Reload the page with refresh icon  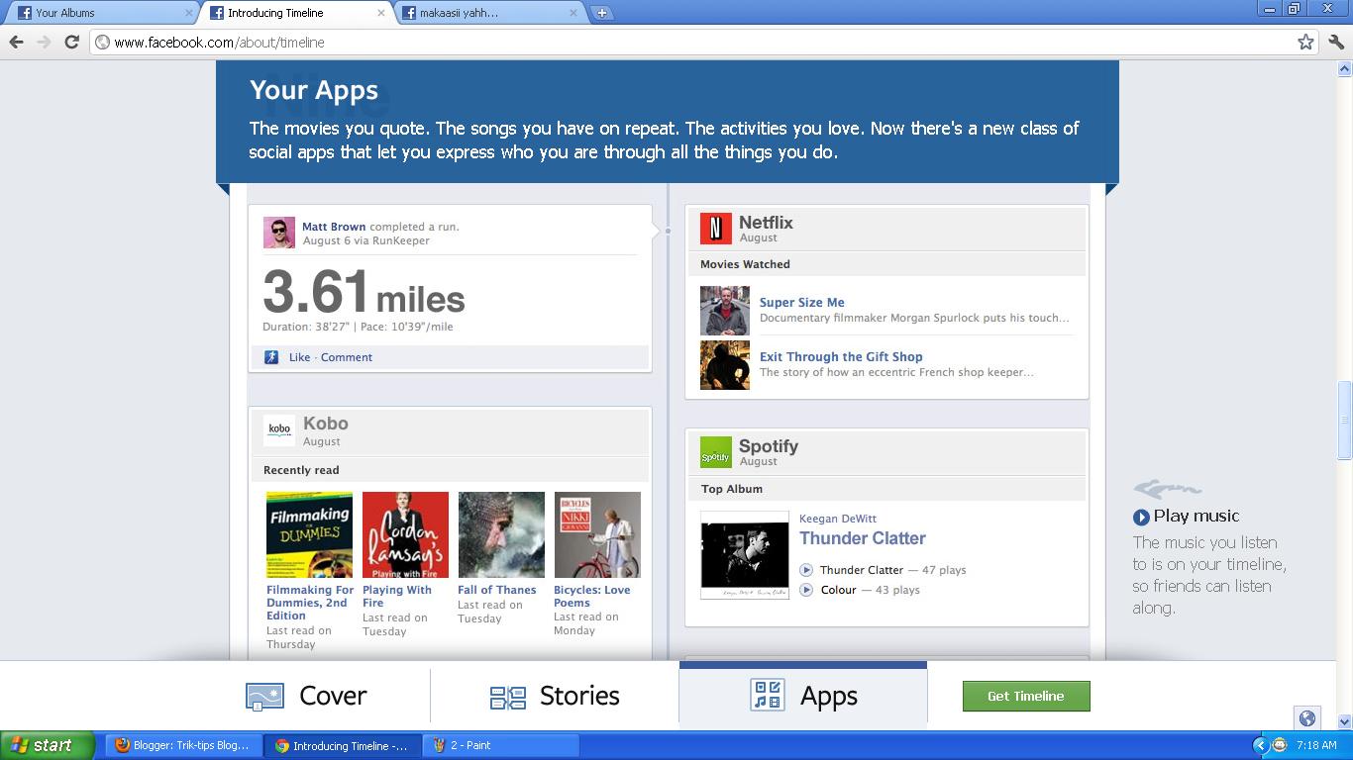(71, 42)
